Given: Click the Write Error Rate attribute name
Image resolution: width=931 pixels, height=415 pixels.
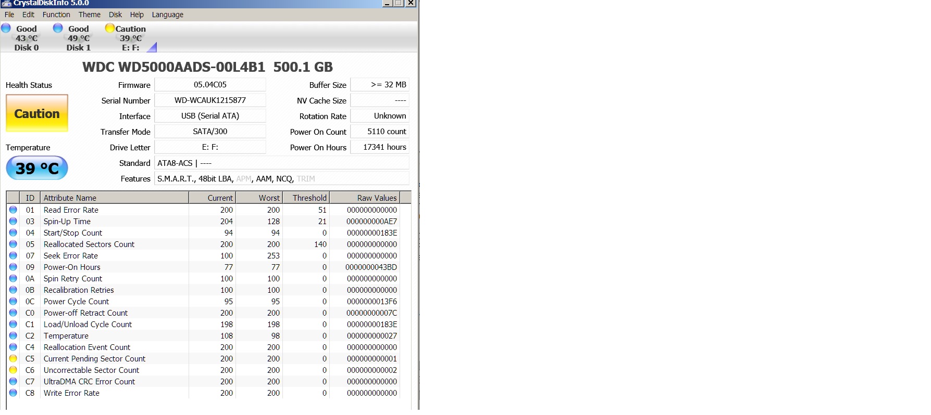Looking at the screenshot, I should pyautogui.click(x=71, y=393).
